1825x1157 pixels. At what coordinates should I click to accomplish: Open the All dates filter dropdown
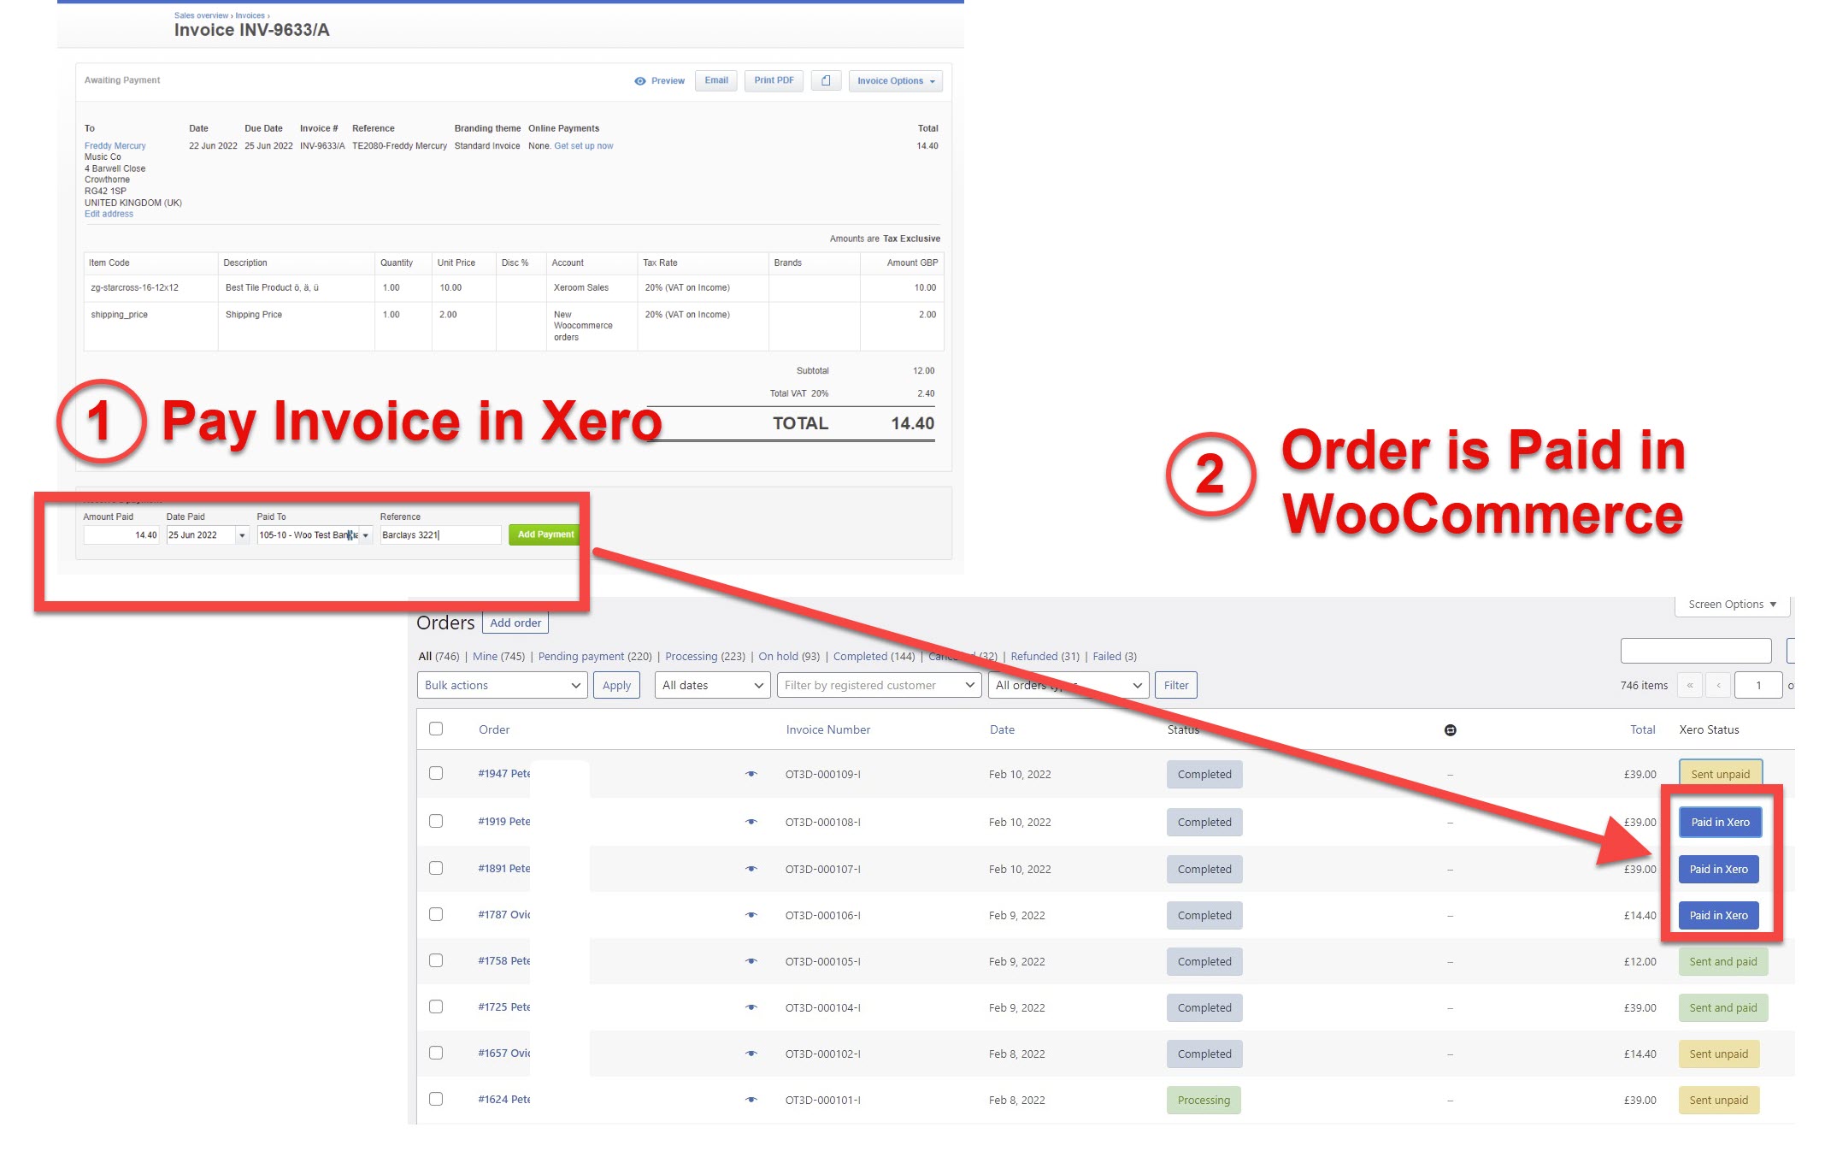pos(713,685)
